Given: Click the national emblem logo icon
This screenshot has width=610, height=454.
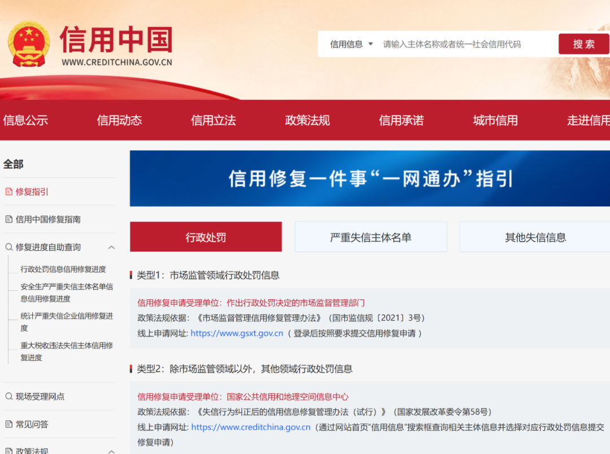Looking at the screenshot, I should click(29, 44).
